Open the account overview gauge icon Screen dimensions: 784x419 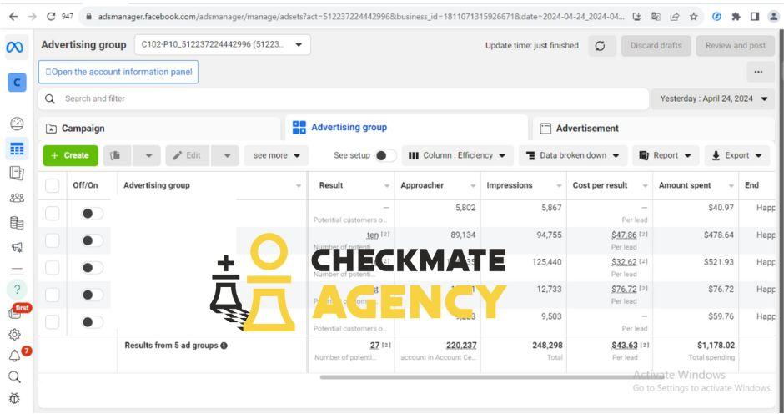[17, 124]
